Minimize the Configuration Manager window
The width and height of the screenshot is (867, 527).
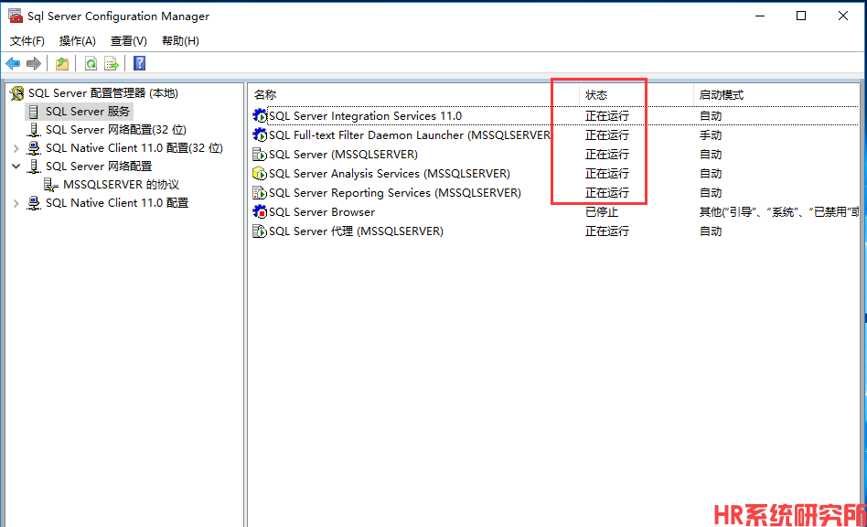pyautogui.click(x=760, y=16)
